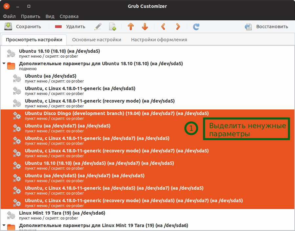Image resolution: width=295 pixels, height=231 pixels.
Task: Select recovery mode (на /dev/sda5) entry, unhighlighted
Action: click(x=147, y=103)
